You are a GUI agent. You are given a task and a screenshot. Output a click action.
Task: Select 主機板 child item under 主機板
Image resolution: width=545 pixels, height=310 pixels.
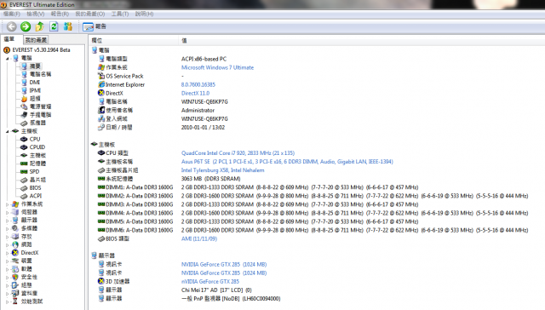37,155
